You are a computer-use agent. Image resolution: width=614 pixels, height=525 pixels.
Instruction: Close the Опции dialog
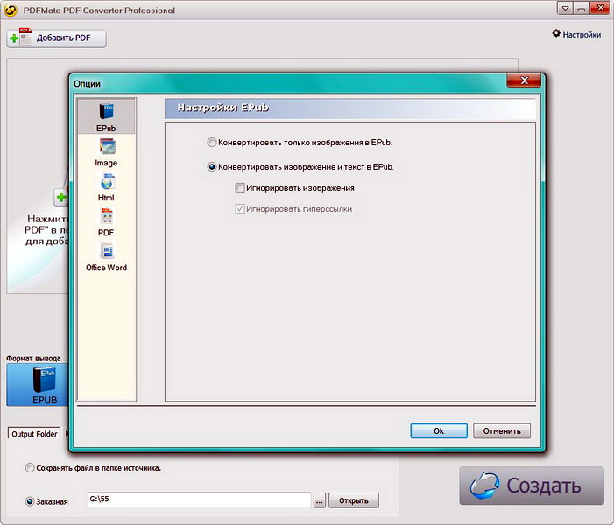click(524, 80)
